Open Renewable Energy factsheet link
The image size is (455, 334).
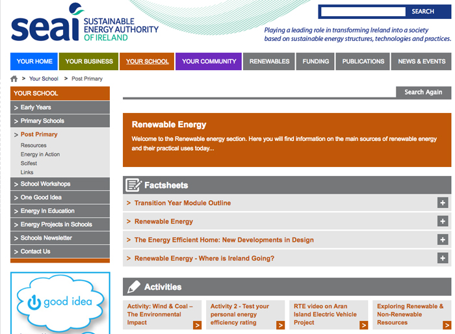pyautogui.click(x=164, y=222)
